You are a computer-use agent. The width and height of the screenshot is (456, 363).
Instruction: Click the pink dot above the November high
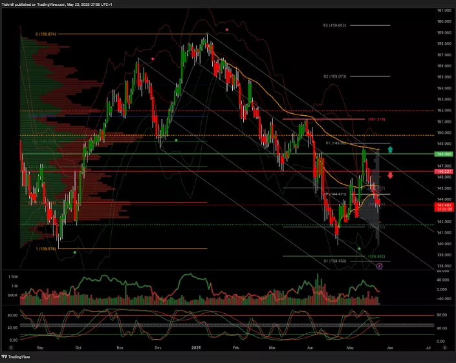[x=152, y=59]
